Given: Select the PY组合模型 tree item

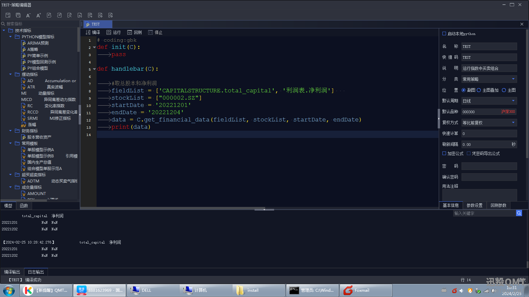Looking at the screenshot, I should 37,68.
